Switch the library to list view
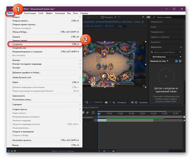This screenshot has height=159, width=192. 180,61
